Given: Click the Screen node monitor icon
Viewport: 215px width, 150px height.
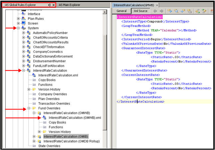Looking at the screenshot, I should (x=24, y=23).
